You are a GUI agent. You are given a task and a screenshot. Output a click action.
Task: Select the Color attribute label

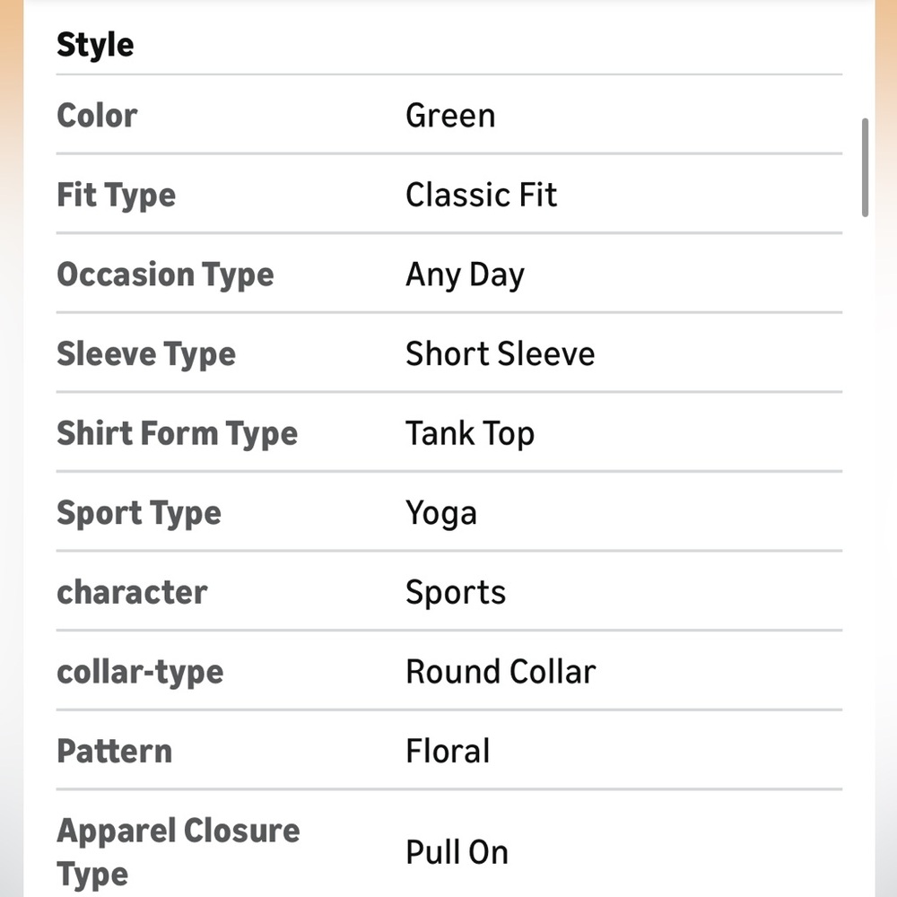coord(97,116)
